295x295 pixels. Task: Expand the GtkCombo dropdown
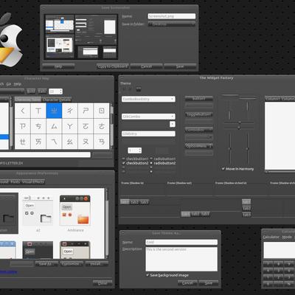(173, 117)
